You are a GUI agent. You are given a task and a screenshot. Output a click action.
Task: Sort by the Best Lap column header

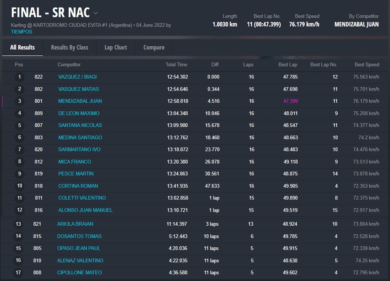pos(287,65)
